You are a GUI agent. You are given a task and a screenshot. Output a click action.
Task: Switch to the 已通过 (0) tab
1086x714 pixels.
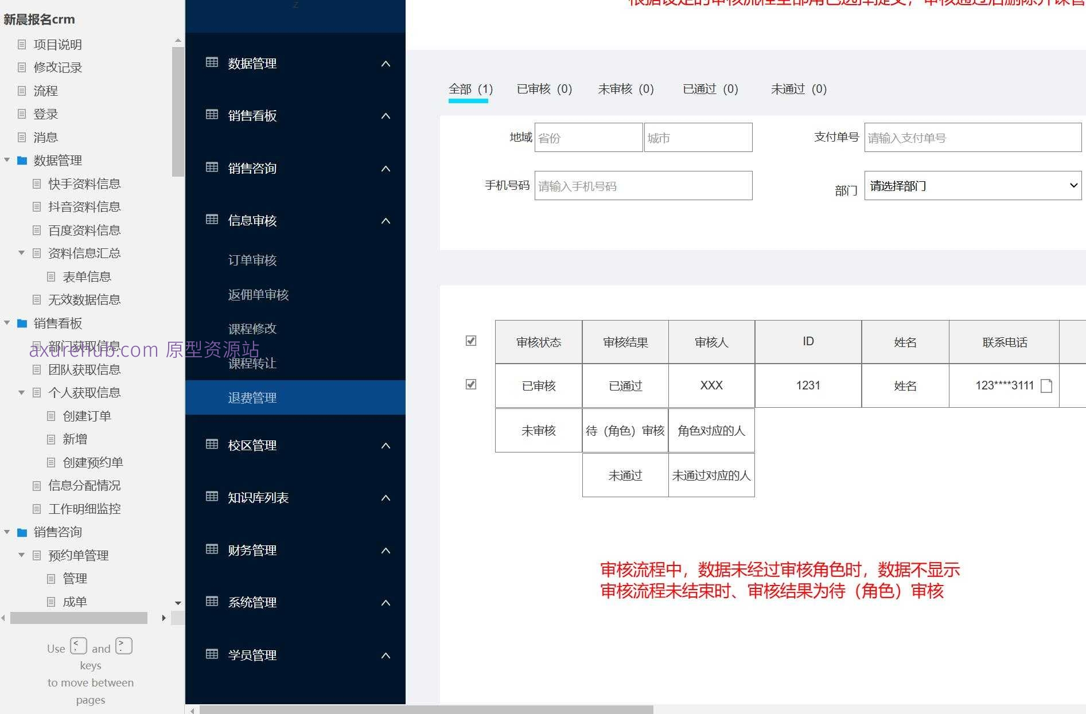(710, 89)
